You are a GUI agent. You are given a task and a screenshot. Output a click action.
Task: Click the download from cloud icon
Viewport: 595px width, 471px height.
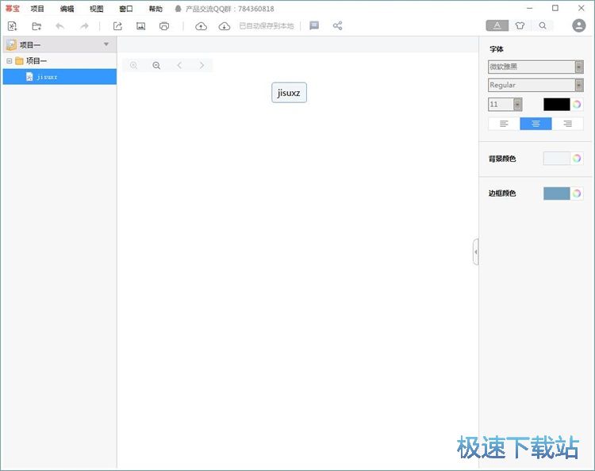coord(225,26)
